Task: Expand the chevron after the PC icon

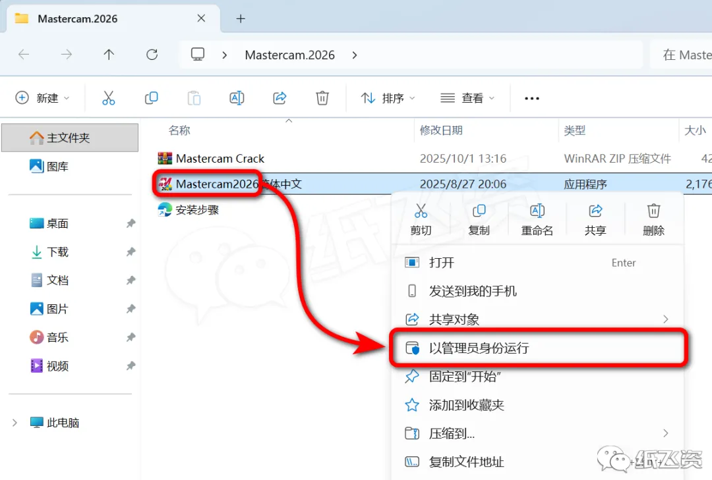Action: pos(224,55)
